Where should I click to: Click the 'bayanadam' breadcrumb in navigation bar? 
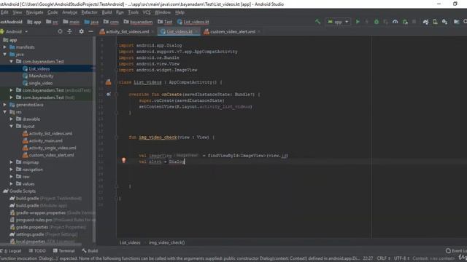point(138,22)
